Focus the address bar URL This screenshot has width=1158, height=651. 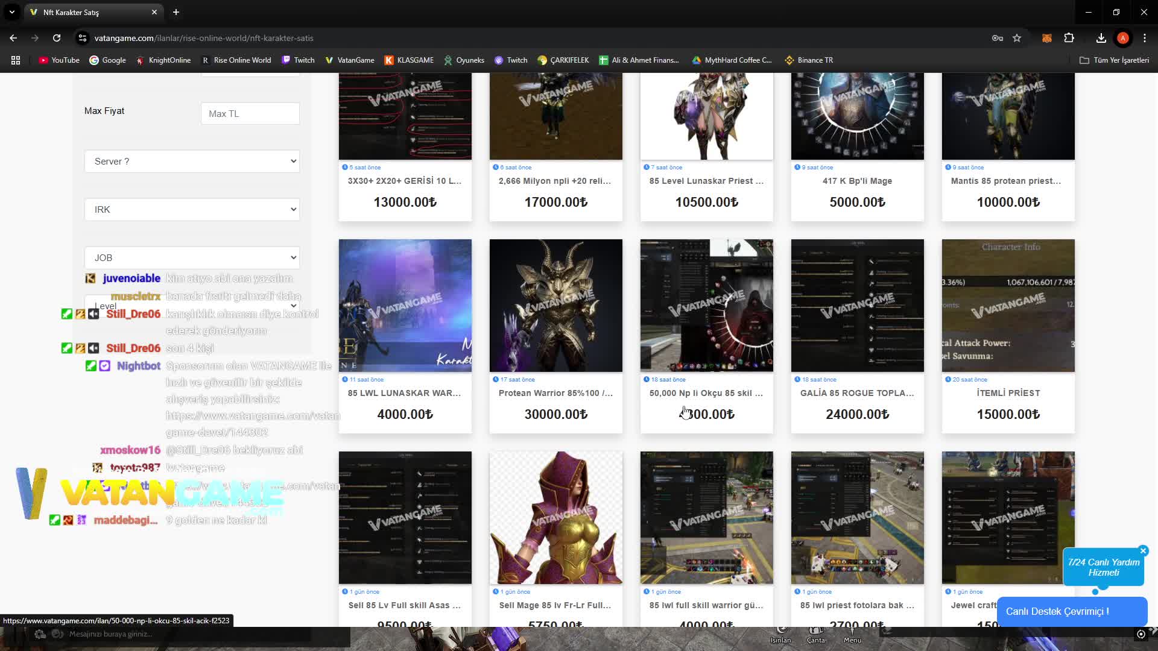coord(204,38)
